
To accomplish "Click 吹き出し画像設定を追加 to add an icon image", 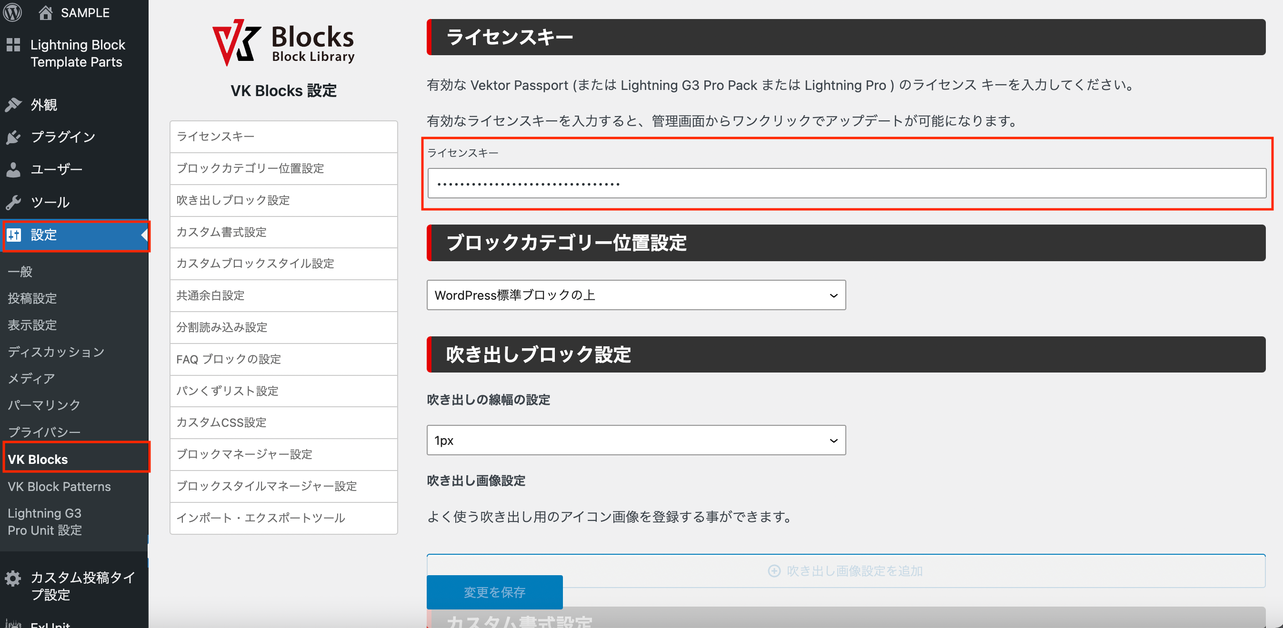I will point(845,571).
